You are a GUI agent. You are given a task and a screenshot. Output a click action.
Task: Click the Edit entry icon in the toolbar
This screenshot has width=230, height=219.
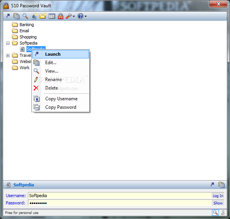(16, 16)
